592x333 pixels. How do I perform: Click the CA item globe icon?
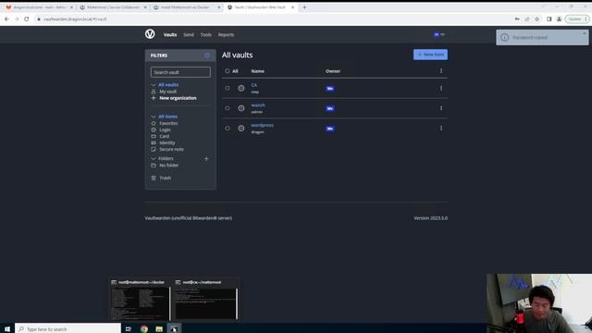(x=241, y=89)
